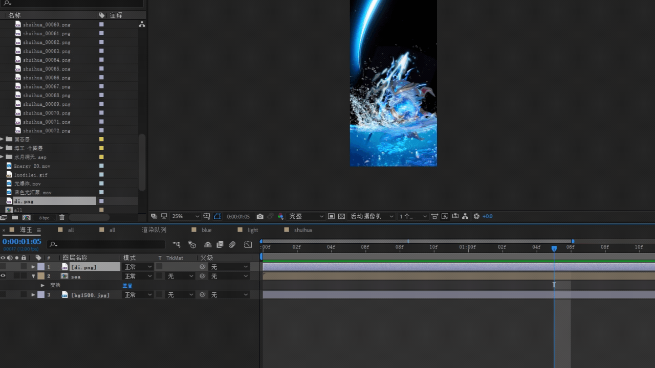
Task: Toggle preserve transparency box for di.png layer
Action: click(159, 267)
